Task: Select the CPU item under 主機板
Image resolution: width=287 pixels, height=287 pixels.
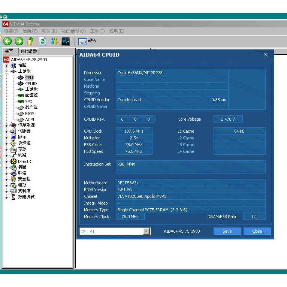Action: coord(29,78)
